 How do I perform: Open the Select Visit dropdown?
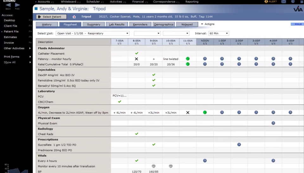coord(92,33)
